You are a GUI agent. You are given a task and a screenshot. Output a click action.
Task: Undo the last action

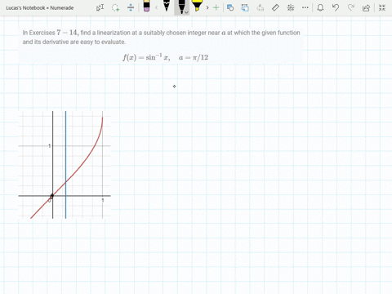[x=336, y=7]
